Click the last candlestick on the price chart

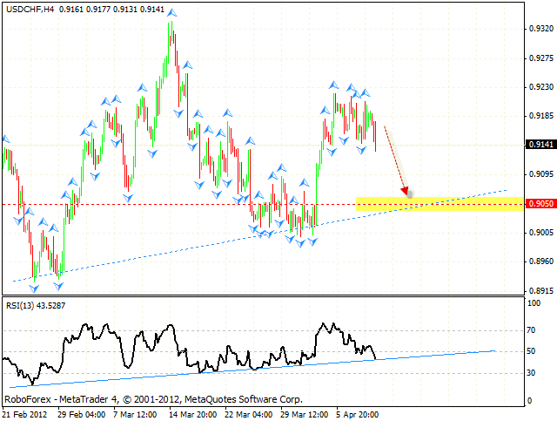pyautogui.click(x=375, y=137)
